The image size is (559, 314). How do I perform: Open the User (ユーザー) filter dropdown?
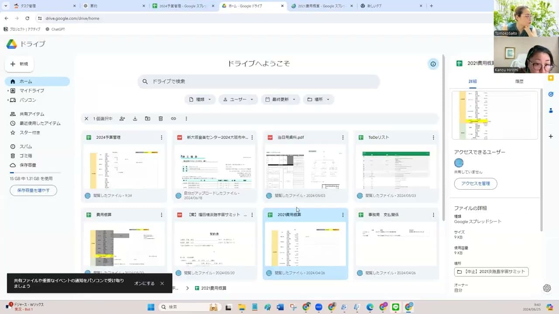tap(238, 99)
